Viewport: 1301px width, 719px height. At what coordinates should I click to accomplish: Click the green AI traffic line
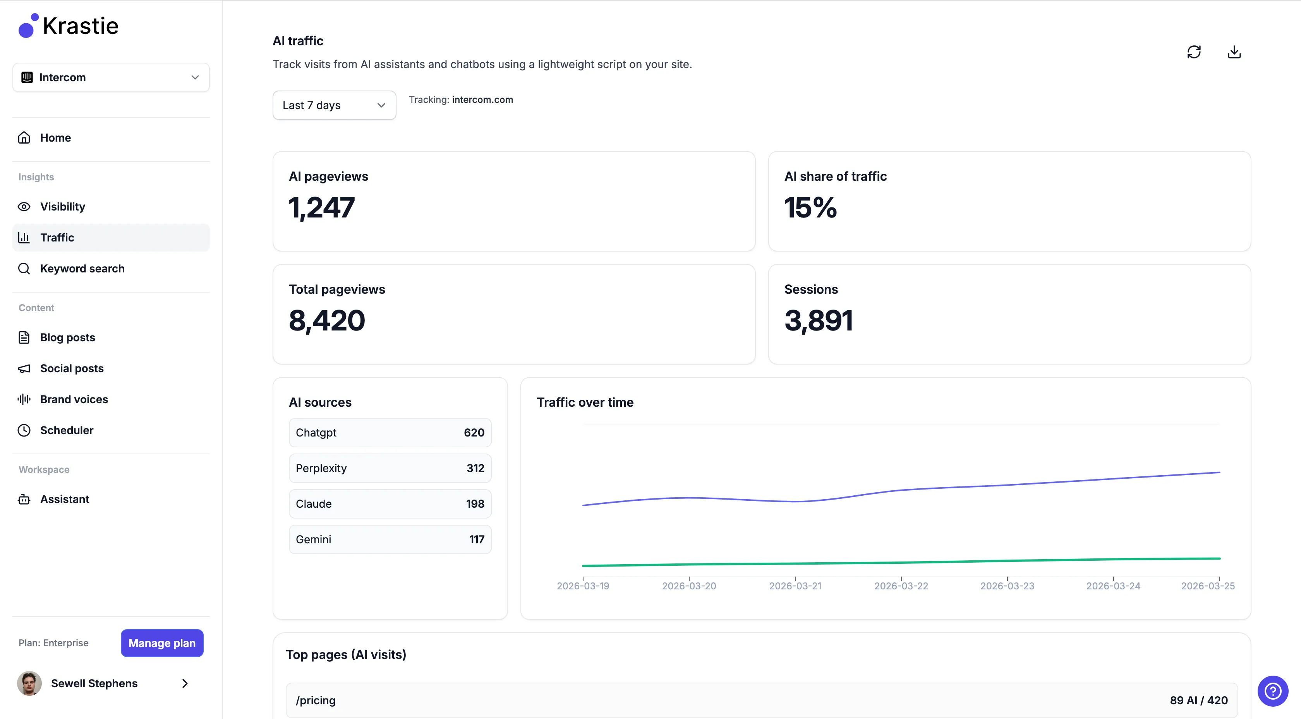(x=901, y=562)
